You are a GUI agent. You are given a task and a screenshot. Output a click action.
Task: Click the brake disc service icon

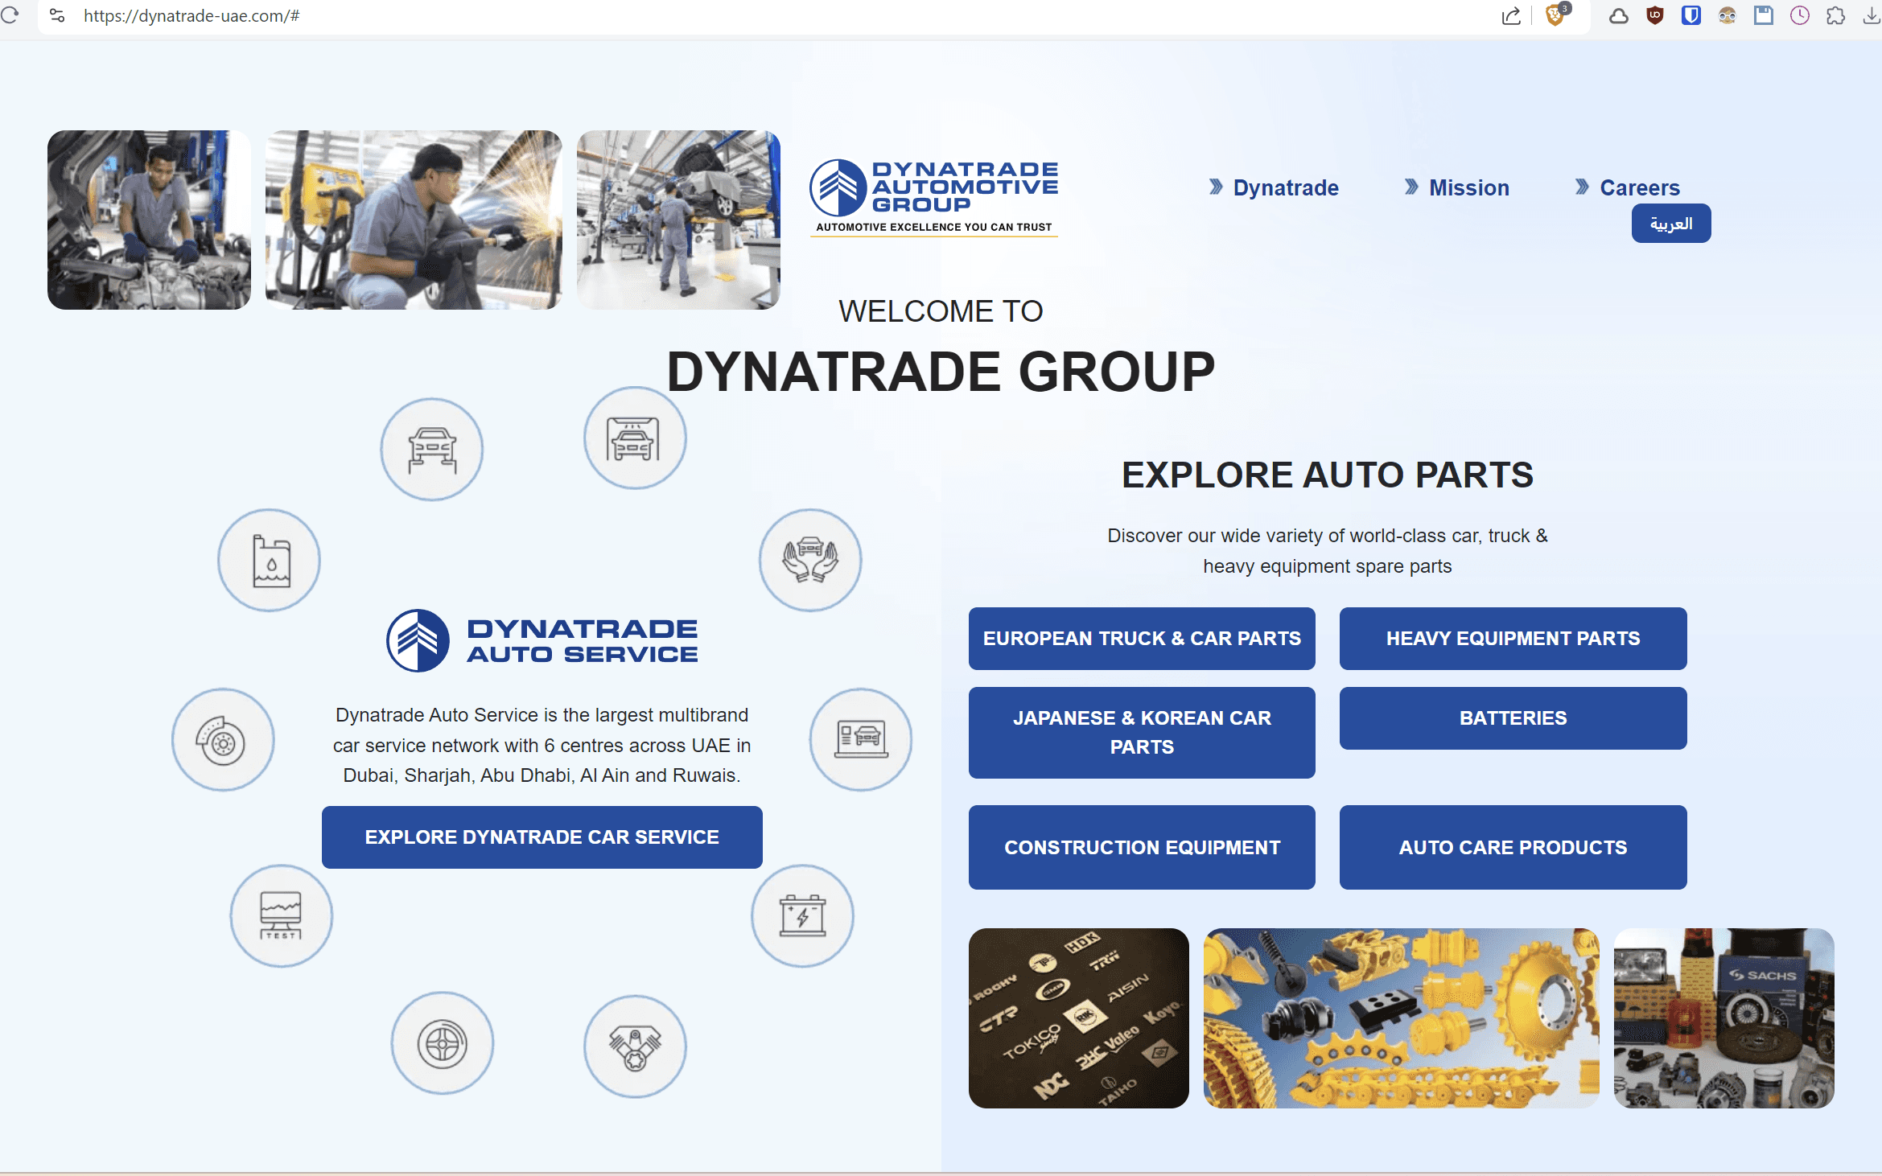223,739
